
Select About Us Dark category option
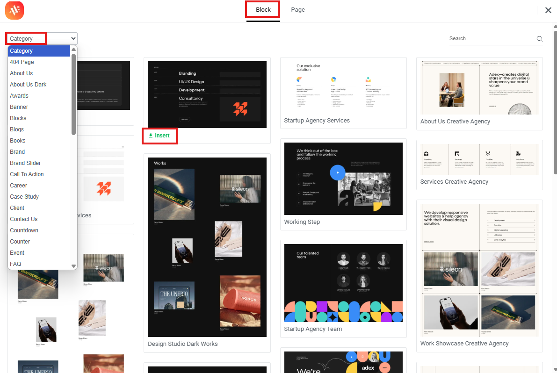[39, 85]
